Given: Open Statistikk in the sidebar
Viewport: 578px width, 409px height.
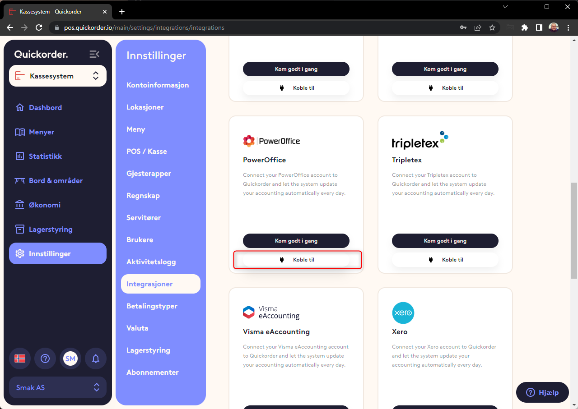Looking at the screenshot, I should [58, 156].
